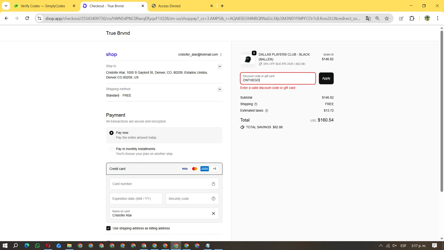Click the ESP language indicator

(403, 246)
